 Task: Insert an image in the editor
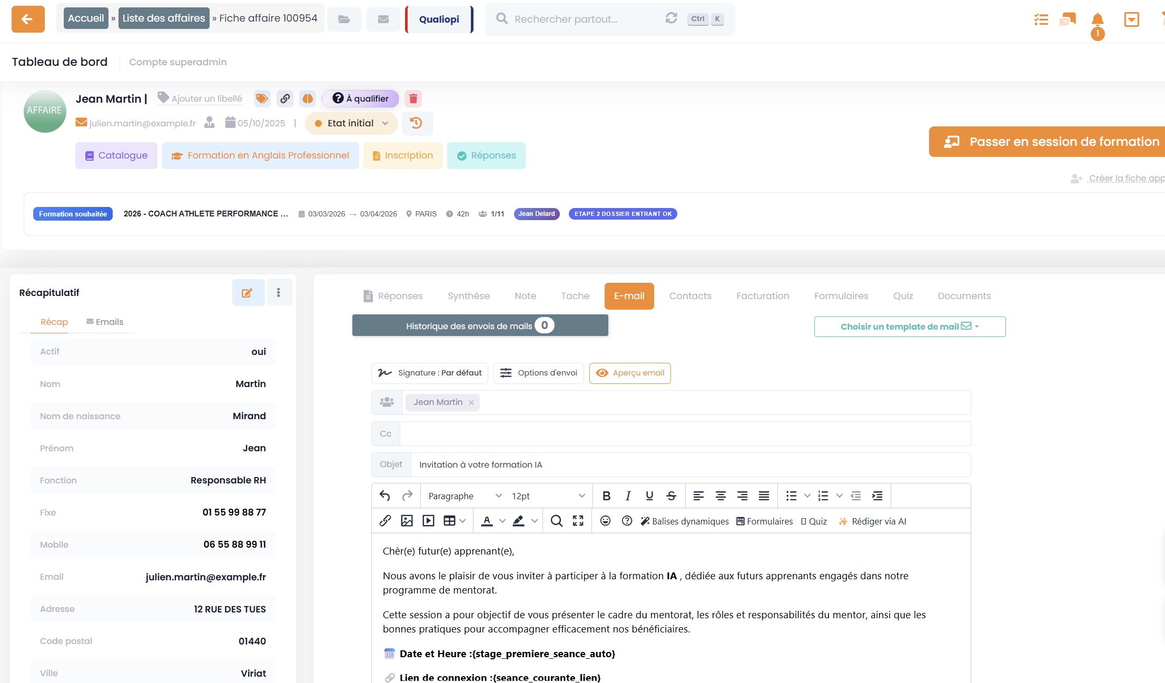coord(407,521)
